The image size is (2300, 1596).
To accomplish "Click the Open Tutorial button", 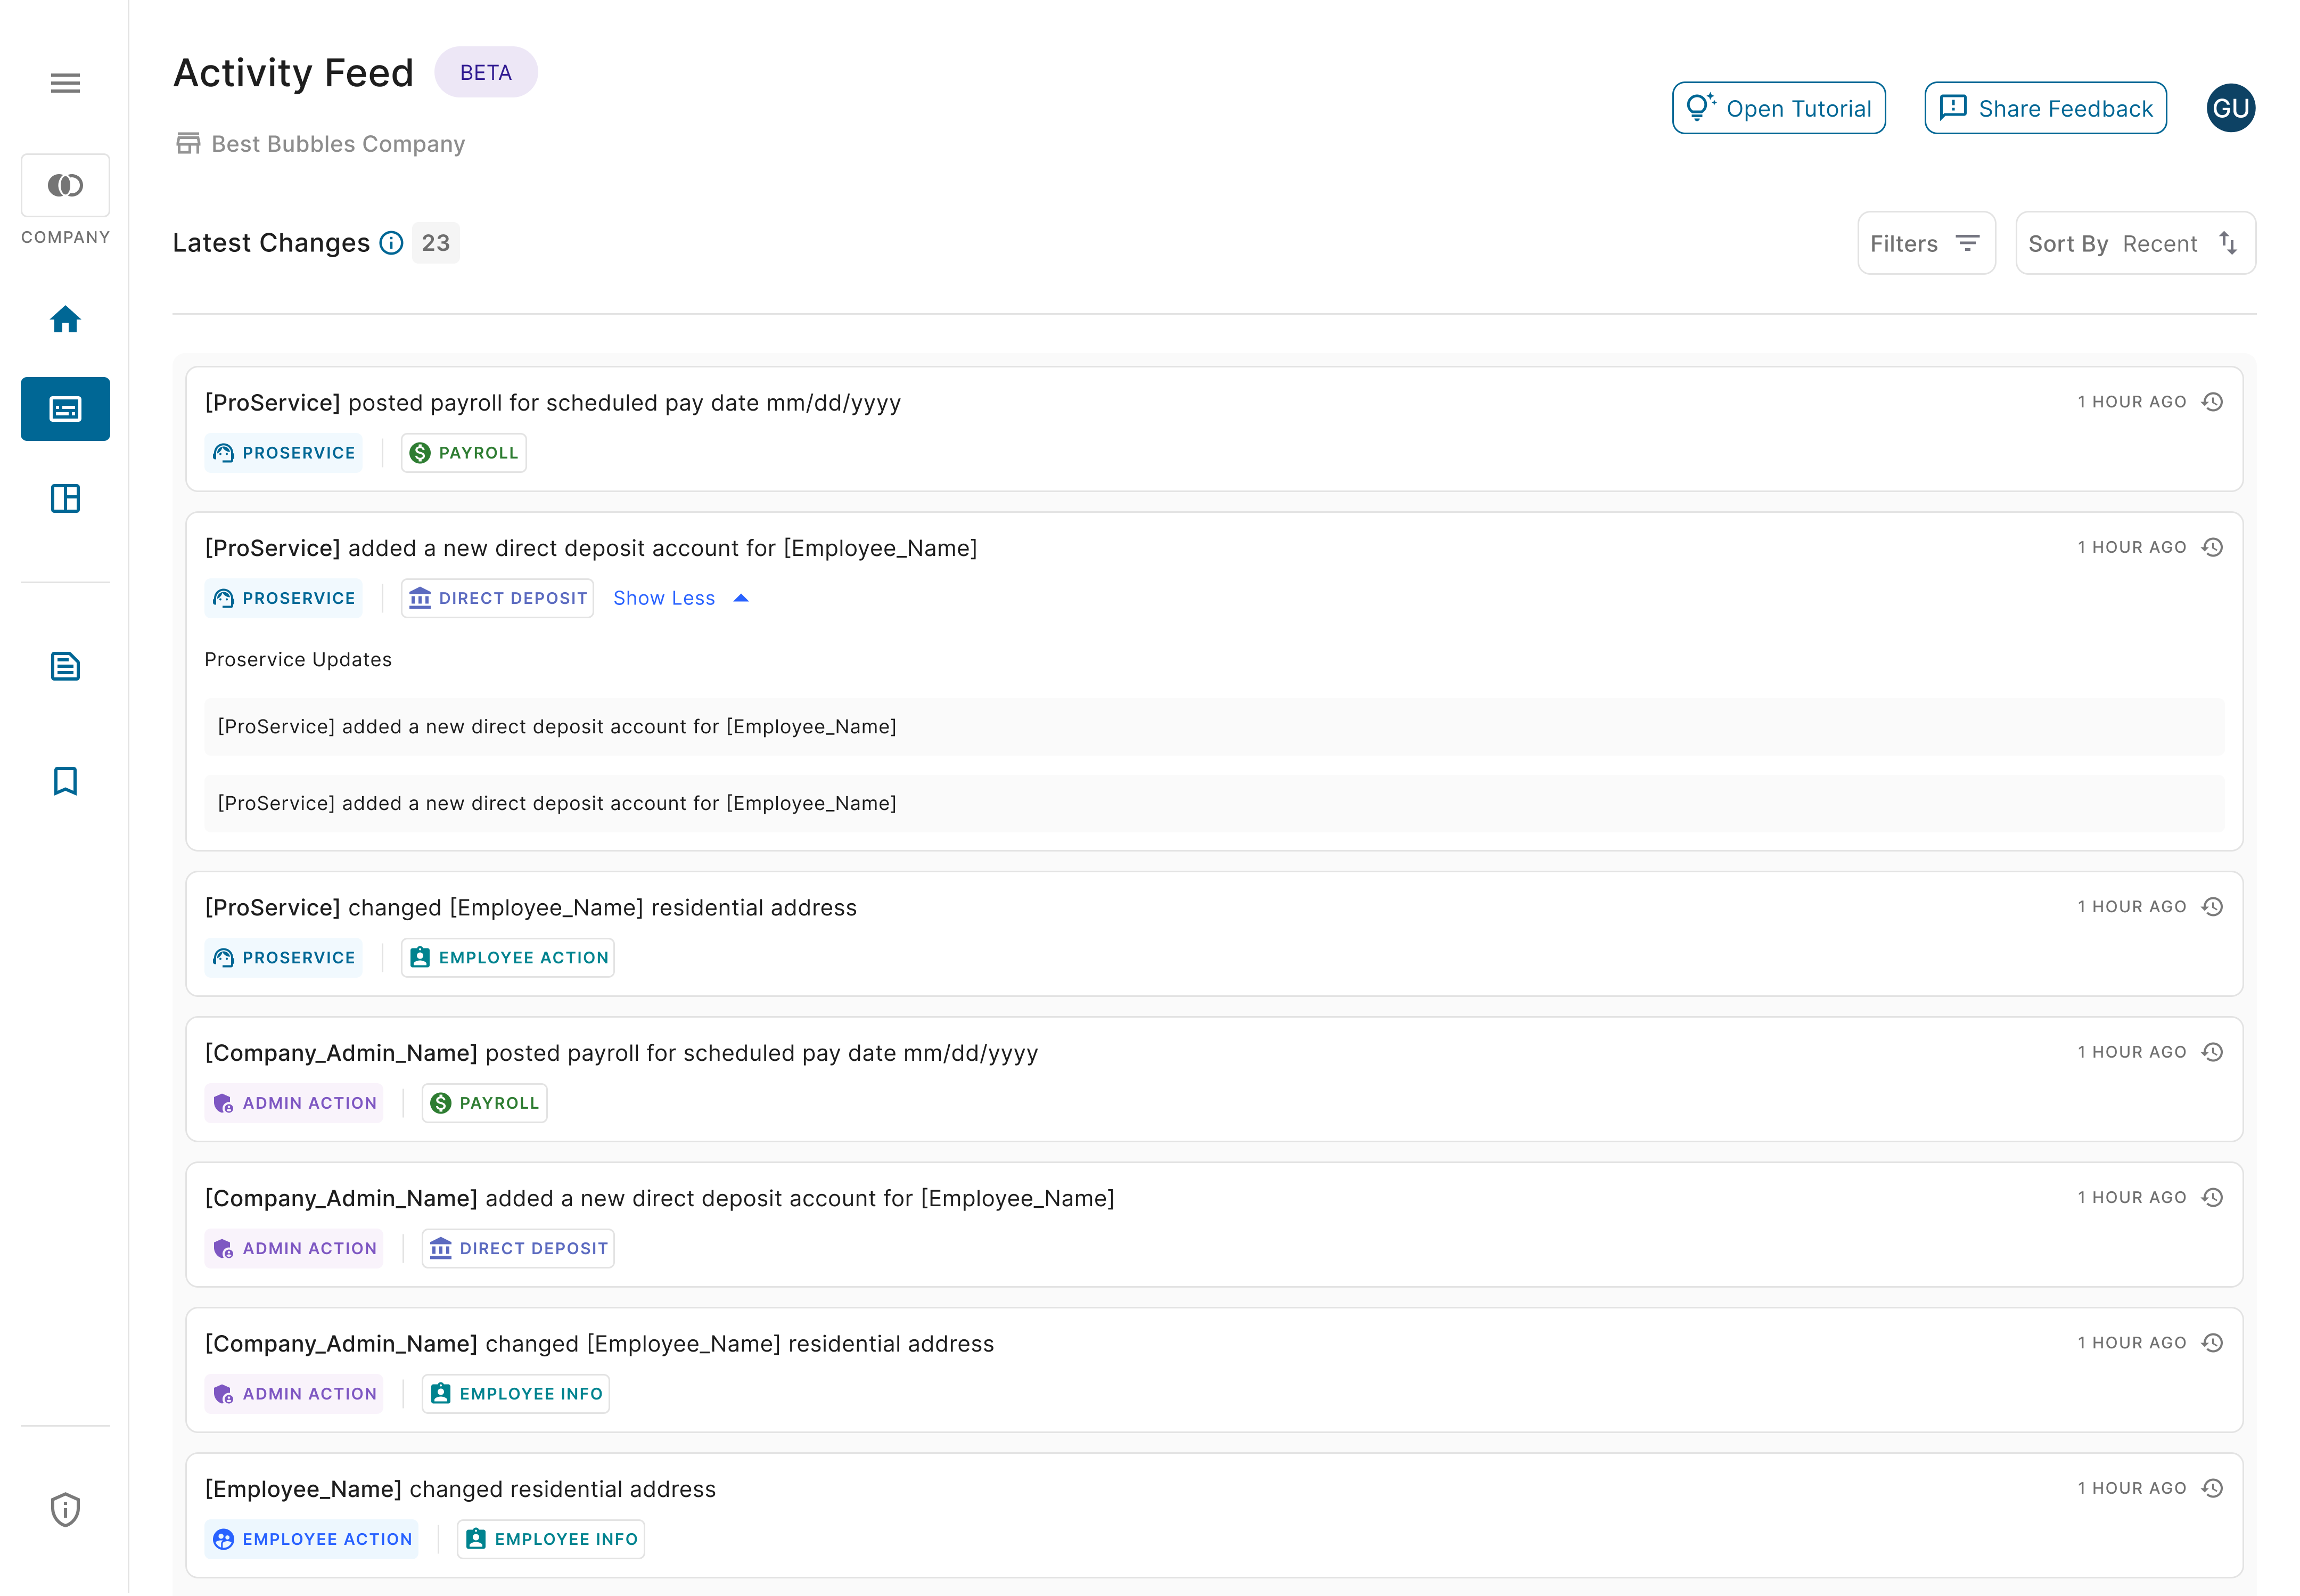I will pyautogui.click(x=1778, y=108).
